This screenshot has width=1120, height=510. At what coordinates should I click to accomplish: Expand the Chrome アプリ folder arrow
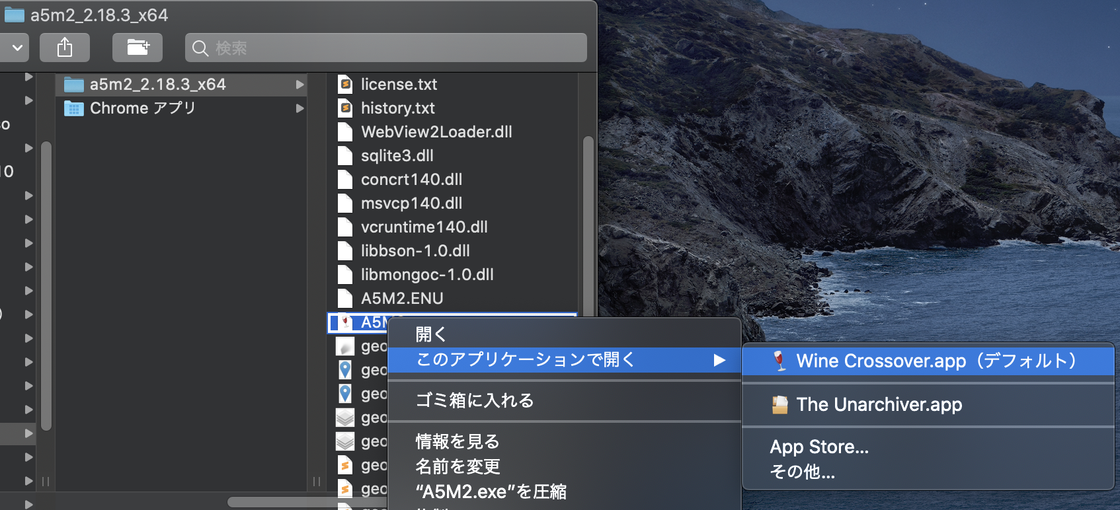(300, 108)
